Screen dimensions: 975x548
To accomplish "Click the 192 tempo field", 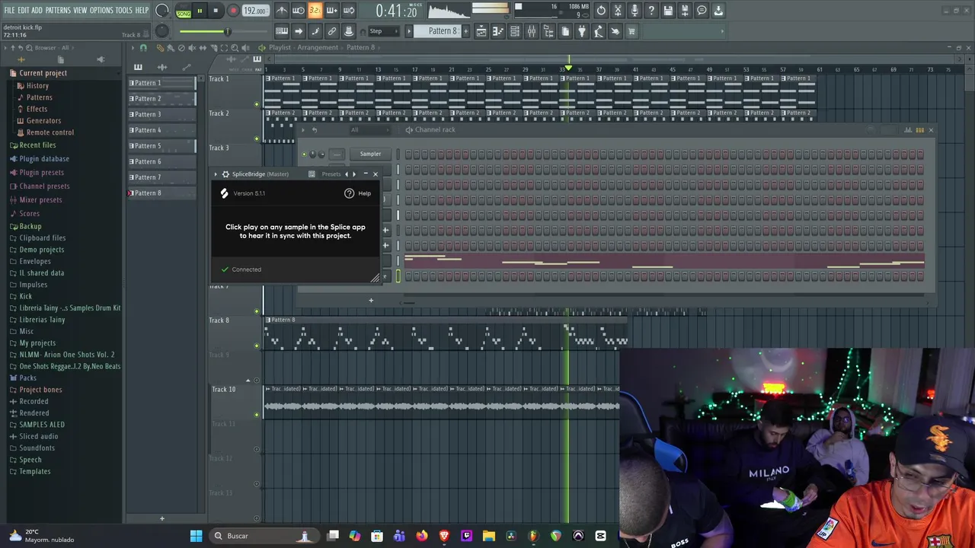I will (254, 11).
